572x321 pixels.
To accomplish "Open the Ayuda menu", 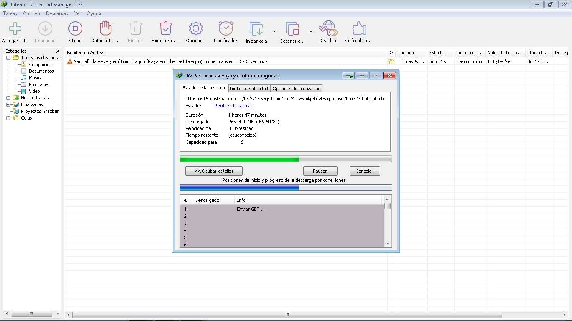I will coord(94,13).
